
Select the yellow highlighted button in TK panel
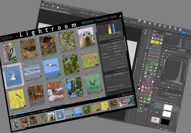[x=152, y=42]
